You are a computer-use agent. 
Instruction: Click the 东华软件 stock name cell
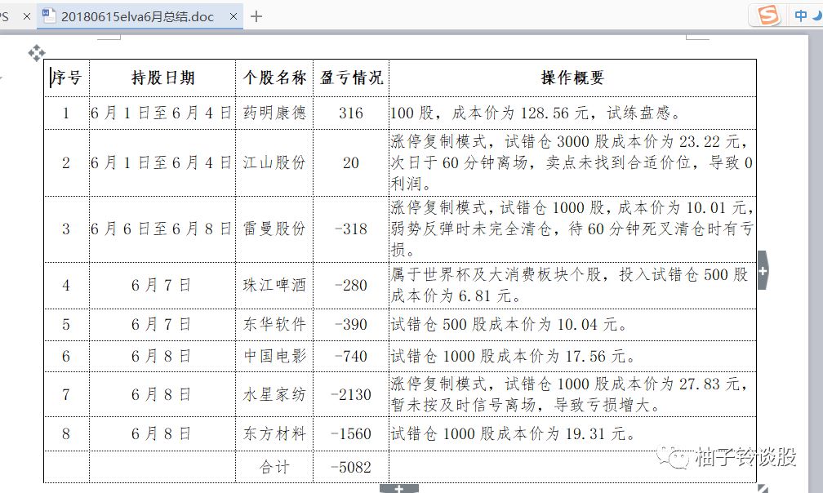(274, 325)
